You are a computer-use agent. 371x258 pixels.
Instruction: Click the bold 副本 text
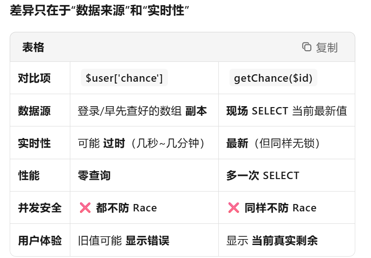coord(196,111)
